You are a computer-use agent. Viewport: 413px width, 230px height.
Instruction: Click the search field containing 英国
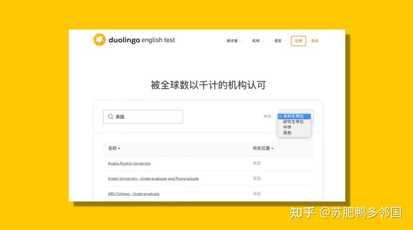click(x=143, y=117)
